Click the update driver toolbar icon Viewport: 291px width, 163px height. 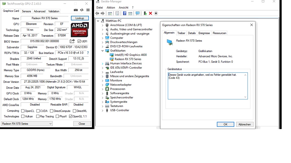pos(145,13)
